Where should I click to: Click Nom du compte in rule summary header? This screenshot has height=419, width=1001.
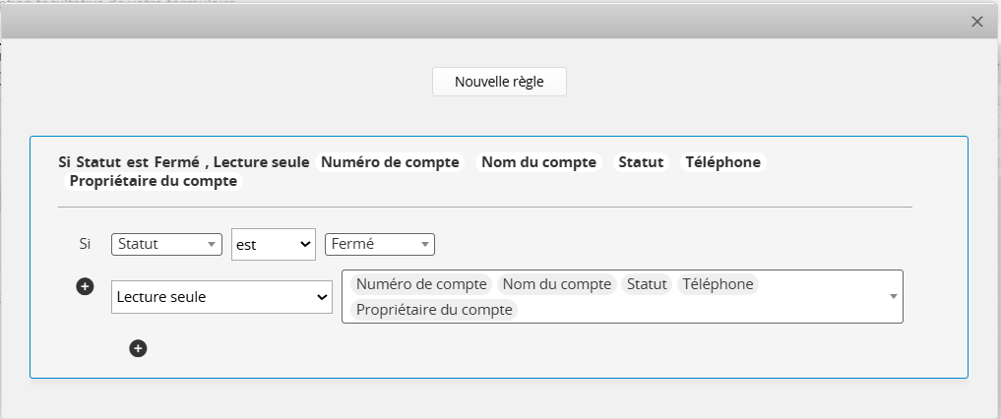(x=538, y=162)
